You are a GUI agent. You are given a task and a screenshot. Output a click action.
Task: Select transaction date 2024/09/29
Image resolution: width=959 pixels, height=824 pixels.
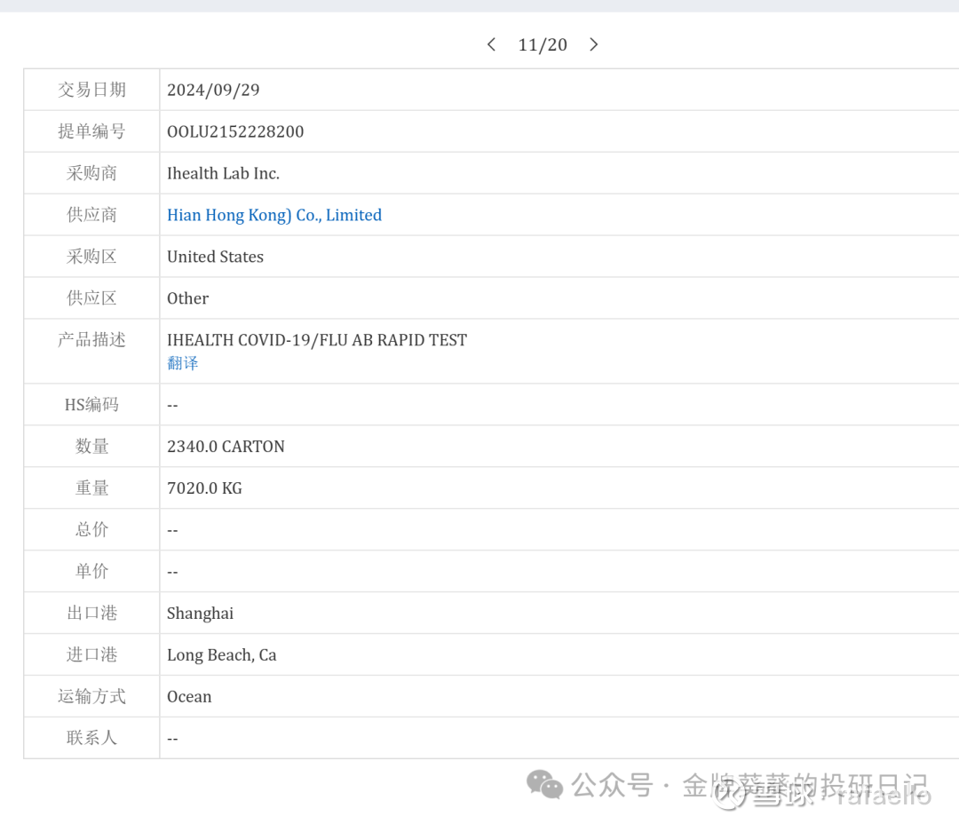(213, 90)
